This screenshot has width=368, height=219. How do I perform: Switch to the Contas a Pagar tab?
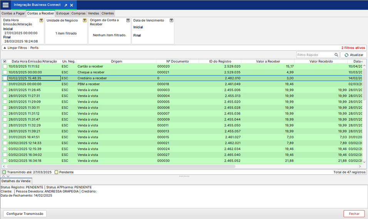(x=13, y=13)
